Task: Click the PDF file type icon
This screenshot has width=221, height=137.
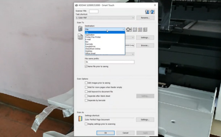Action: tap(80, 37)
